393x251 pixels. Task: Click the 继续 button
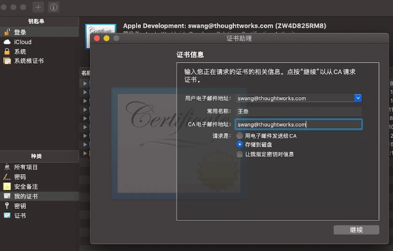coord(356,230)
